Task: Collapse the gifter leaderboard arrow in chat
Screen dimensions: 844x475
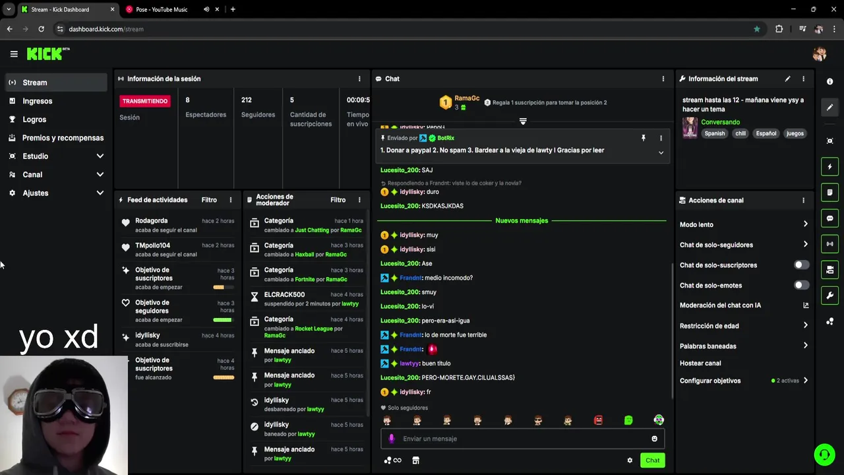Action: (x=523, y=121)
